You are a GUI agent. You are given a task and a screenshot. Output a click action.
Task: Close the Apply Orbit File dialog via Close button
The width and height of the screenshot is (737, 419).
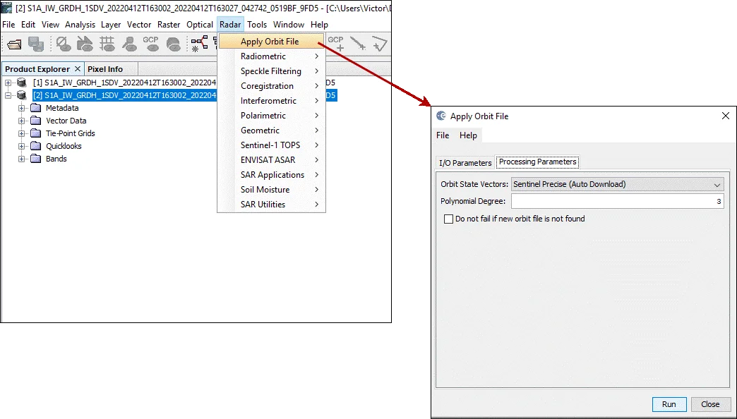coord(711,404)
